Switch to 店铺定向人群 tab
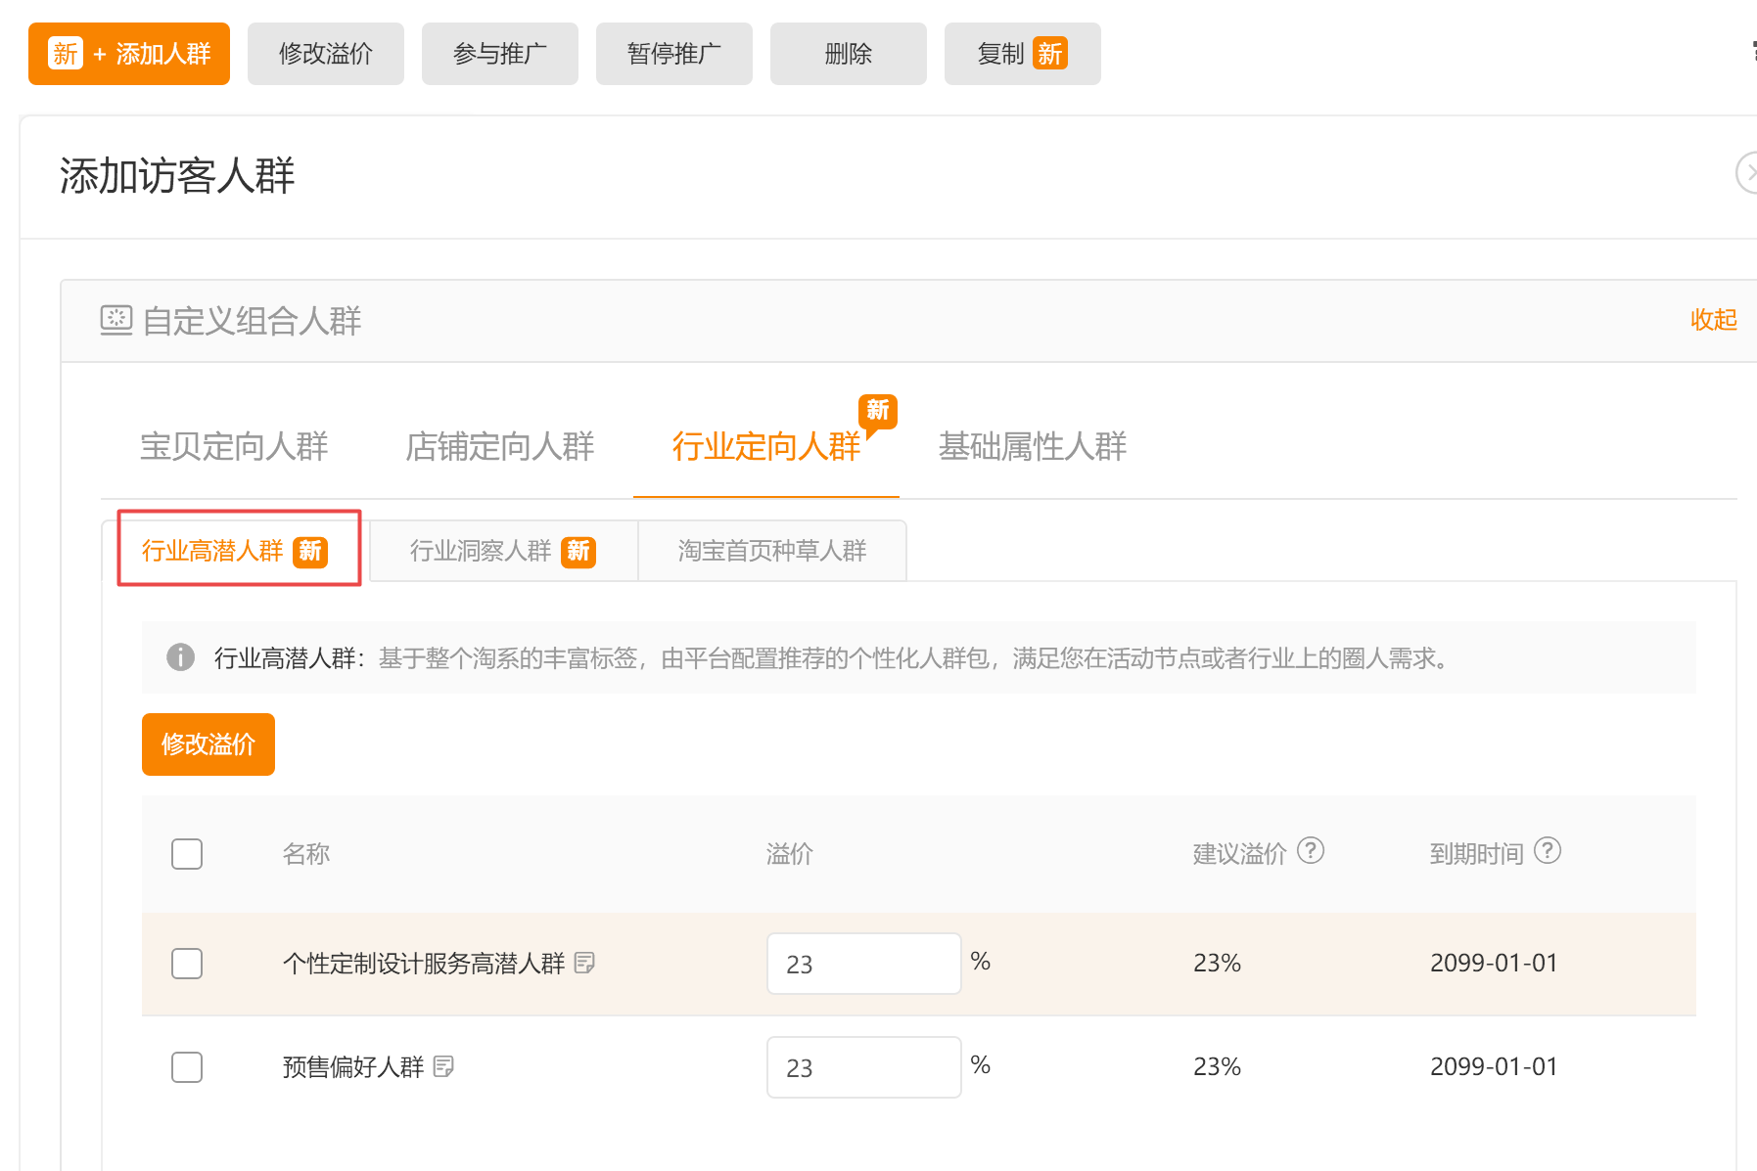 click(x=500, y=446)
